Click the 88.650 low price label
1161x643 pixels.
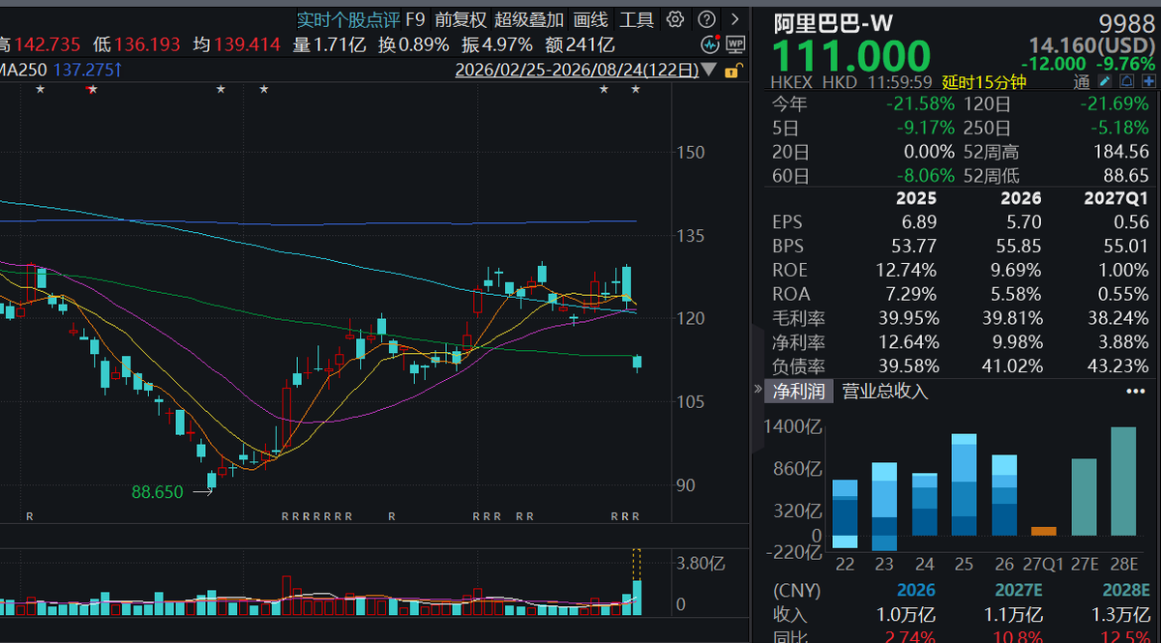pyautogui.click(x=157, y=492)
